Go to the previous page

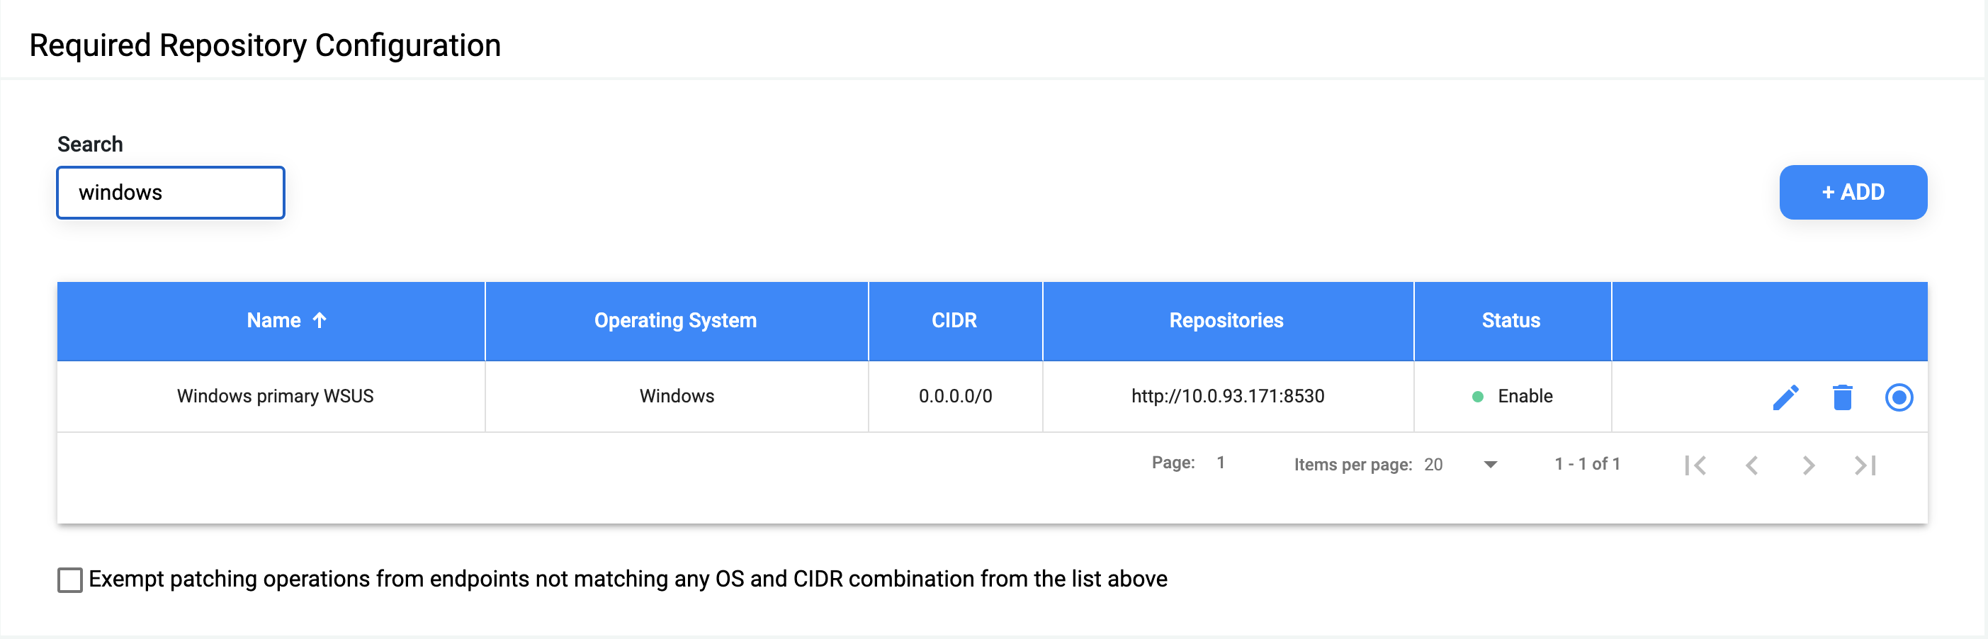1752,464
